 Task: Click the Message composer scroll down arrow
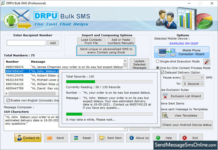125,128
